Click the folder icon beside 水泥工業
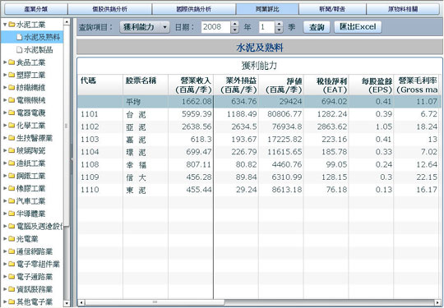444x308 pixels. [x=12, y=25]
